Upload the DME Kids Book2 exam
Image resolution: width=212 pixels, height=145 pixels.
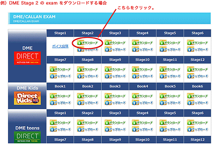(88, 103)
